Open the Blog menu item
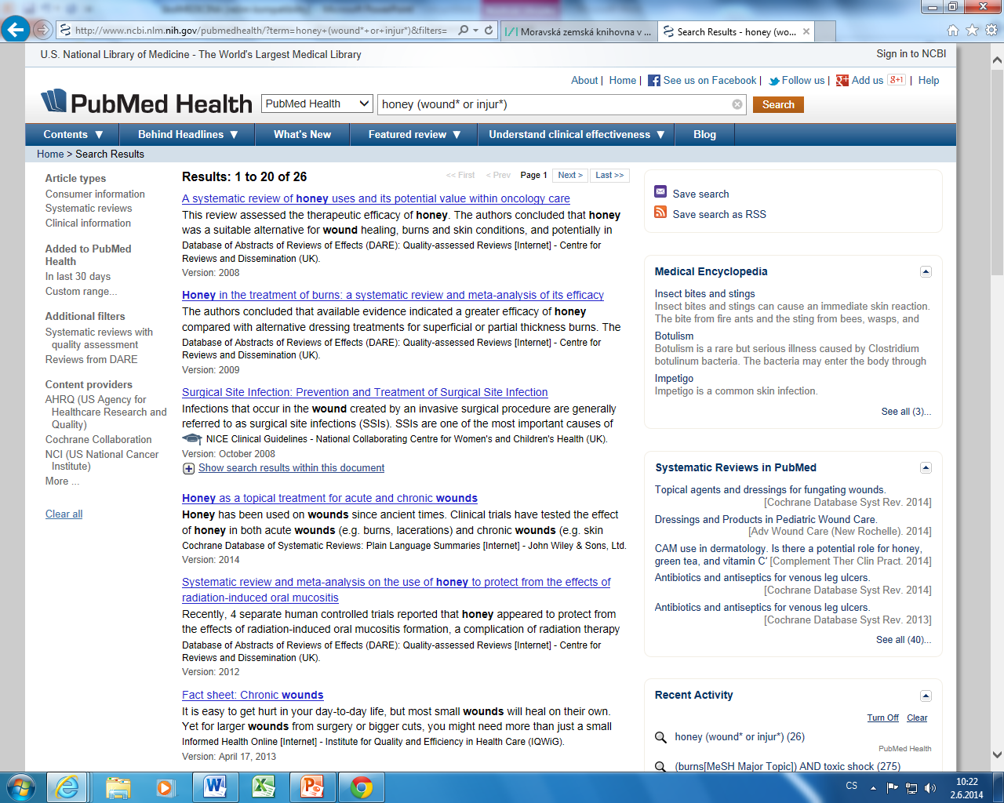This screenshot has height=803, width=1004. tap(704, 135)
